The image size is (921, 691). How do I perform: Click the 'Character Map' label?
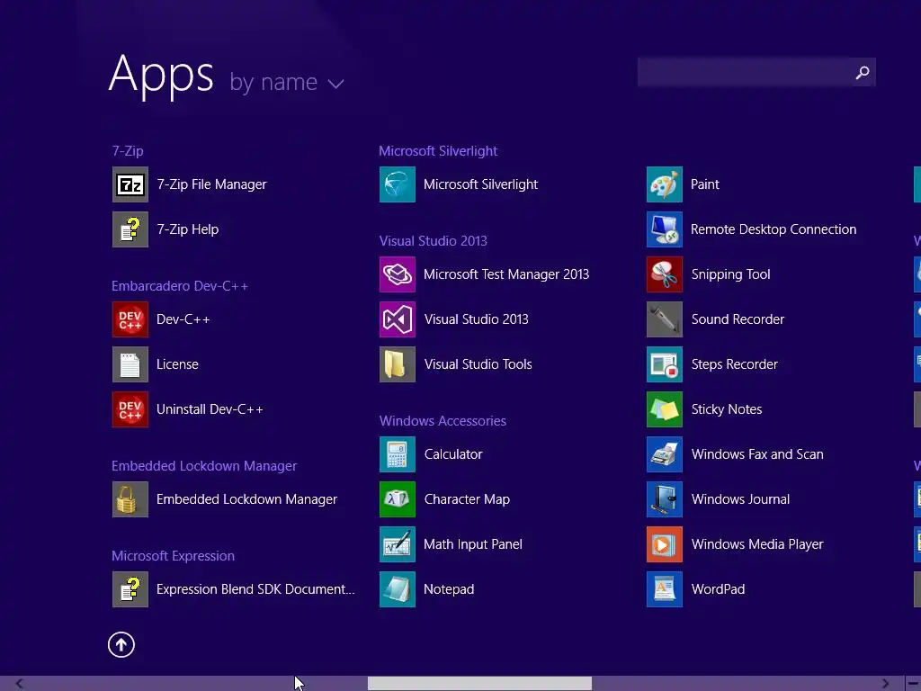point(467,498)
